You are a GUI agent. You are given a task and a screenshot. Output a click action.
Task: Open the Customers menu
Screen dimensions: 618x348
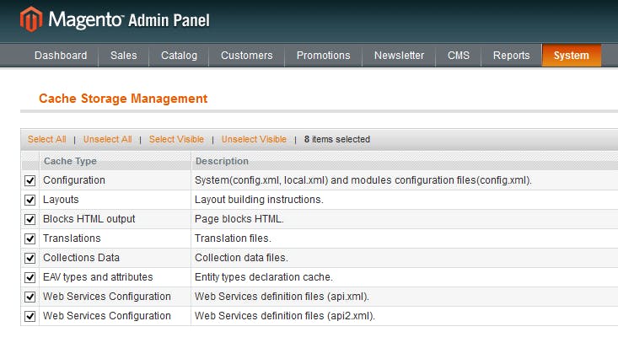(247, 55)
